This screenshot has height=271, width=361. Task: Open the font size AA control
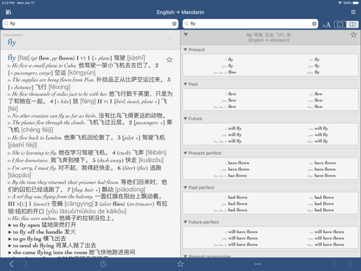pyautogui.click(x=326, y=25)
